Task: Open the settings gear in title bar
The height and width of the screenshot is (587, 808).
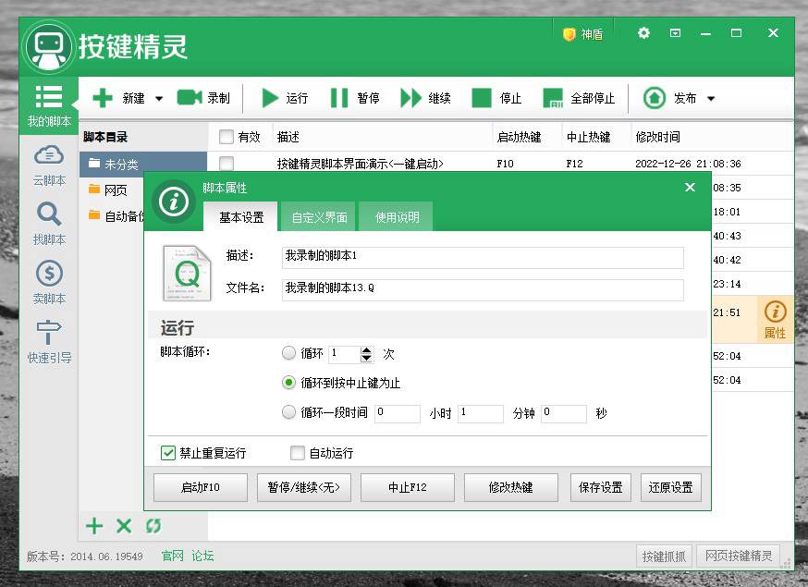Action: tap(643, 33)
